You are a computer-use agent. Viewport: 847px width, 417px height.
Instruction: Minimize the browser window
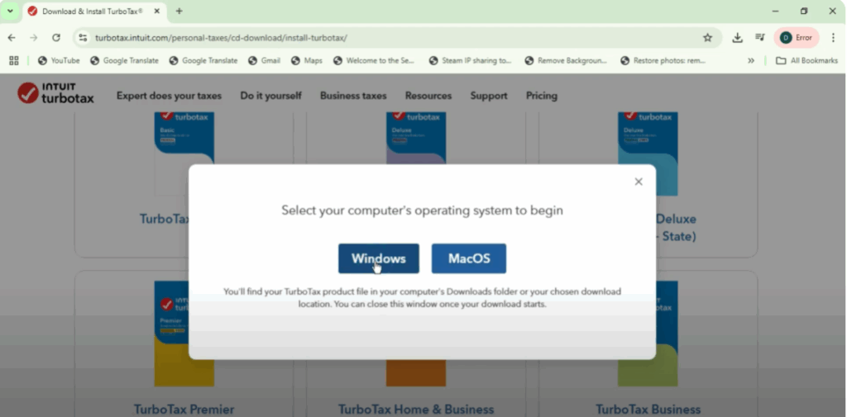point(775,11)
